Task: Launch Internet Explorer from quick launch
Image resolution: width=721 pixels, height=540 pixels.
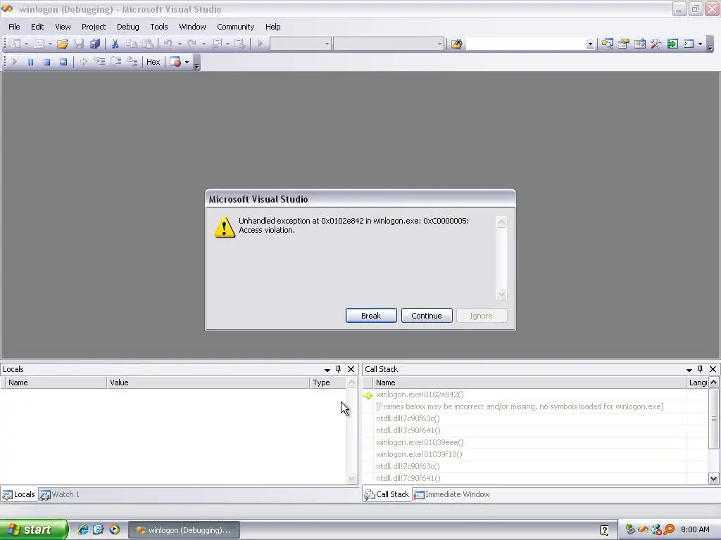Action: (x=83, y=530)
